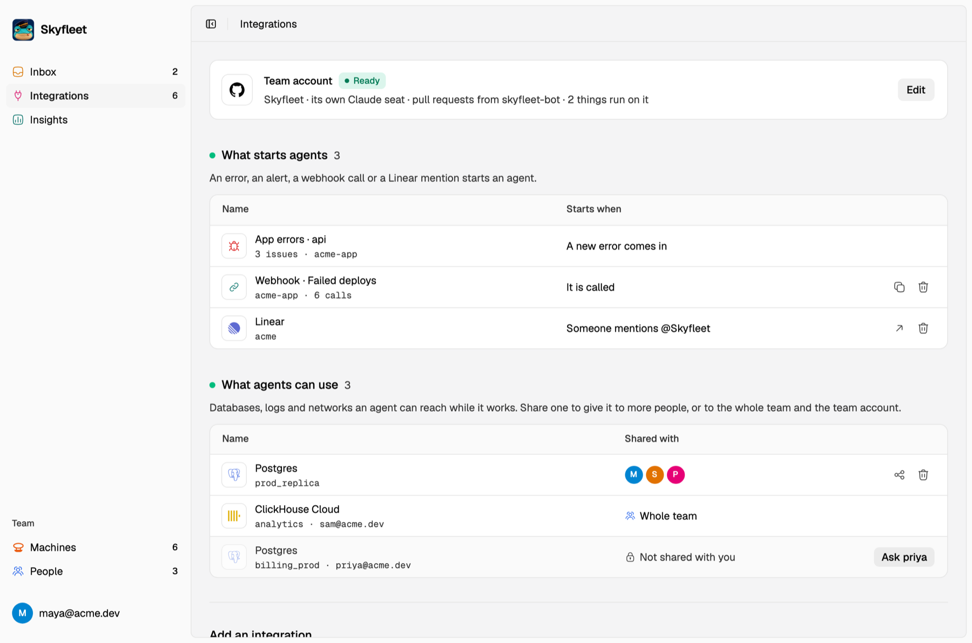The height and width of the screenshot is (643, 972).
Task: Copy the Failed deploys webhook URL
Action: click(899, 287)
